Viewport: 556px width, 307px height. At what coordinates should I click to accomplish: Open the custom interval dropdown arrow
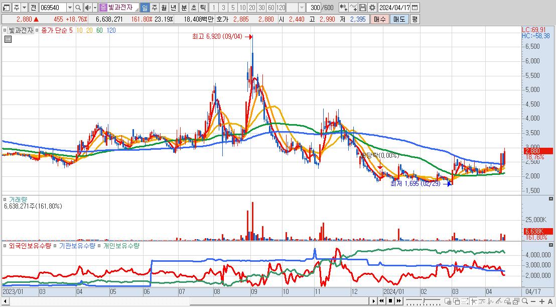pos(302,8)
